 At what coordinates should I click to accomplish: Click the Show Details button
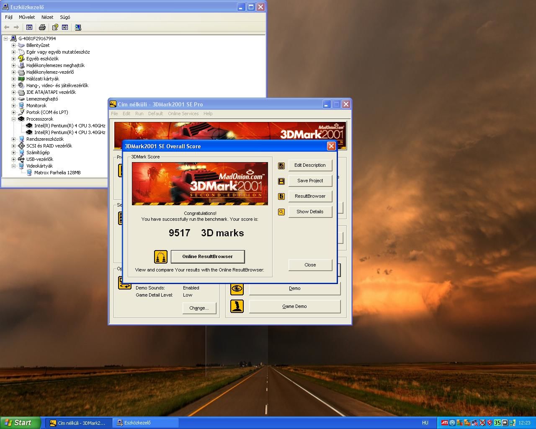click(310, 212)
